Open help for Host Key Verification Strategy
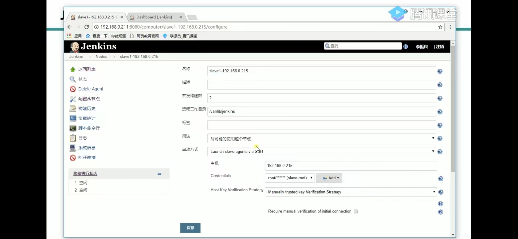518x239 pixels. (x=441, y=192)
